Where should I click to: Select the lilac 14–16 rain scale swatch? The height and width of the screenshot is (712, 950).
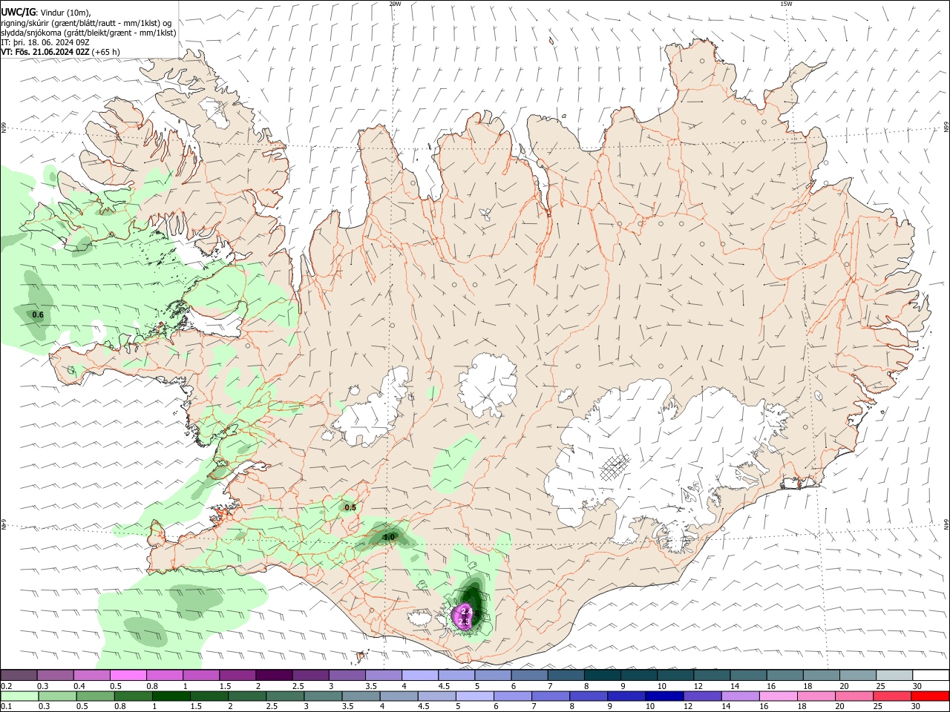coord(739,696)
